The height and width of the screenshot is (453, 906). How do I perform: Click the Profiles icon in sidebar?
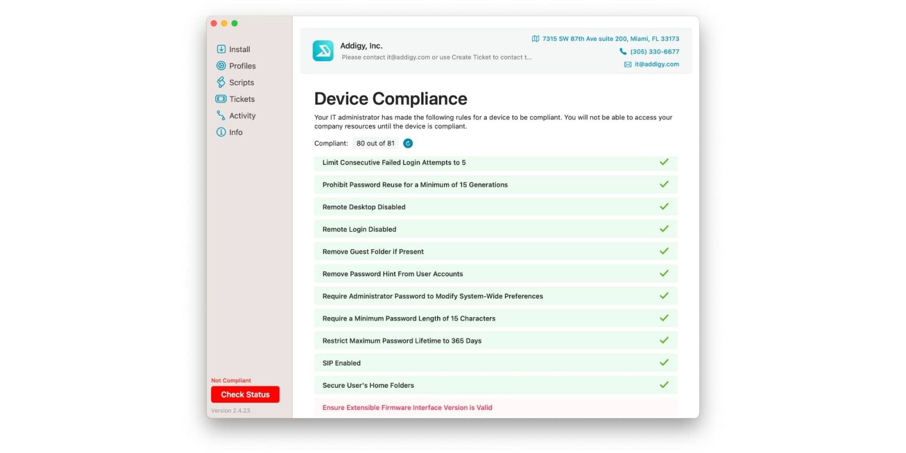click(x=221, y=66)
